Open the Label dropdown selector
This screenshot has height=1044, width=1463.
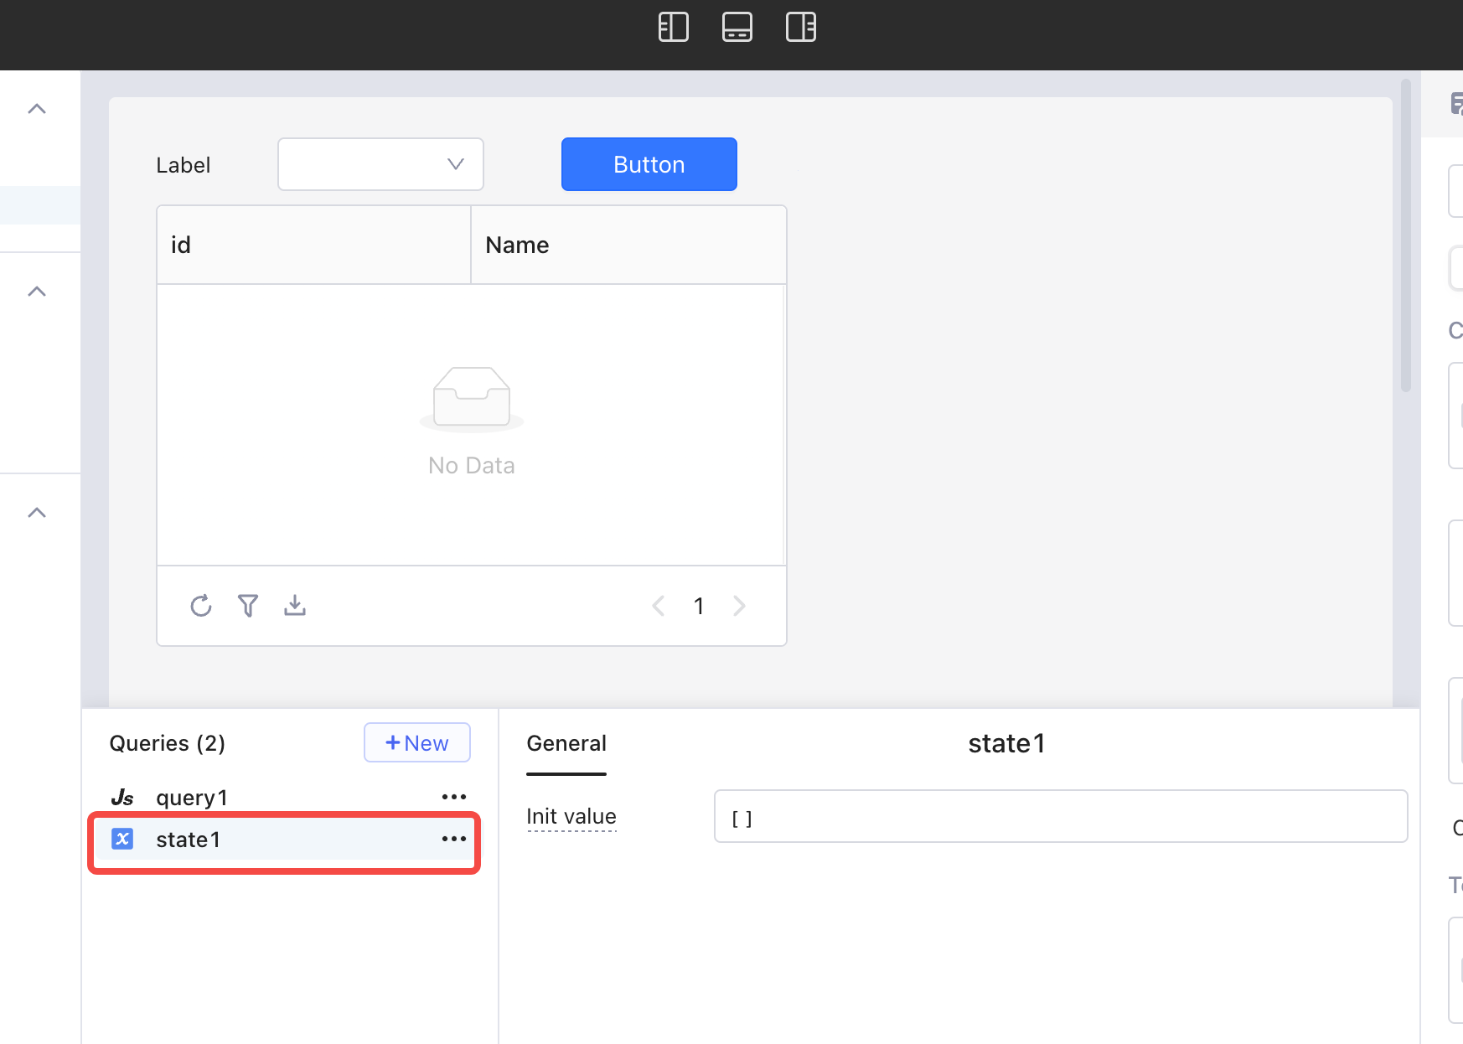(x=380, y=164)
